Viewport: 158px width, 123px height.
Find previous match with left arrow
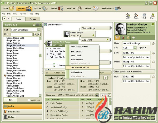coord(35,35)
